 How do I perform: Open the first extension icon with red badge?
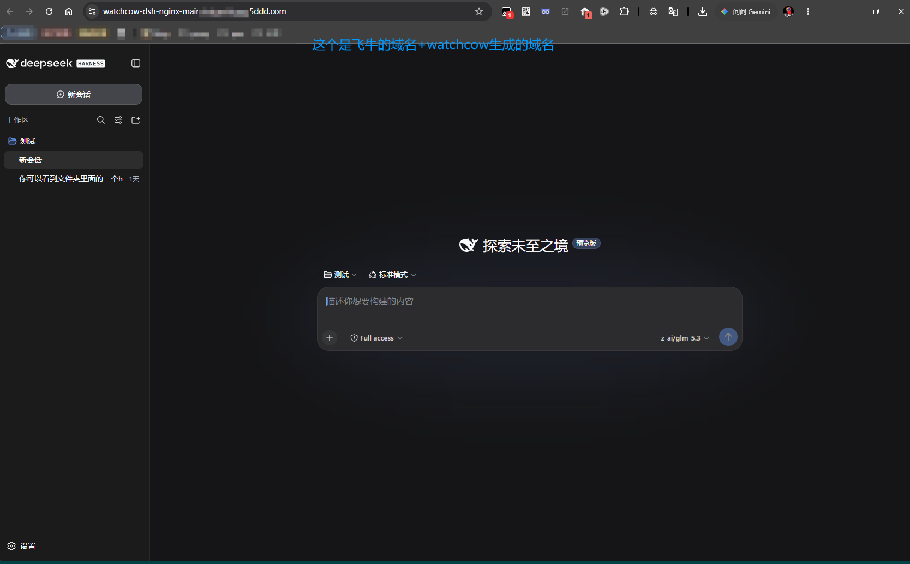[507, 12]
